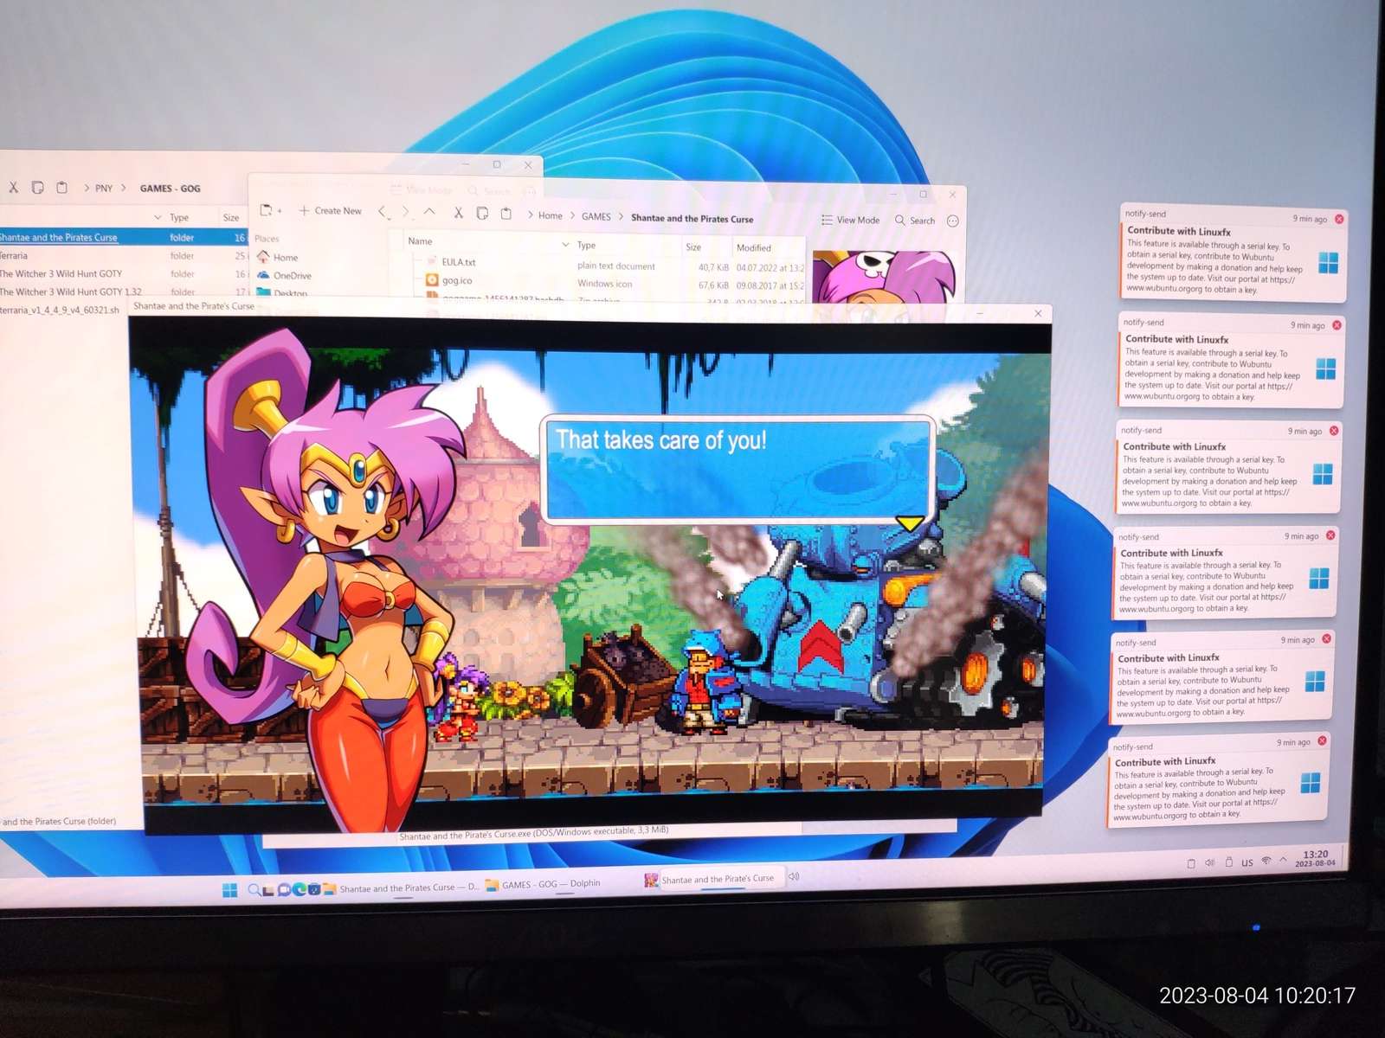The height and width of the screenshot is (1038, 1385).
Task: Click Copy icon in Shantae Dolphin window toolbar
Action: pos(482,213)
